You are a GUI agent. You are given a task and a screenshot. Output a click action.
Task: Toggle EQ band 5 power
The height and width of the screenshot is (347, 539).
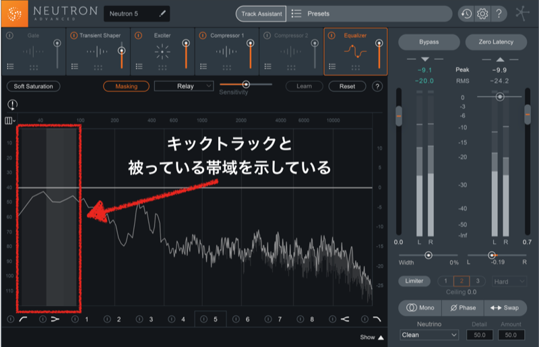point(203,319)
